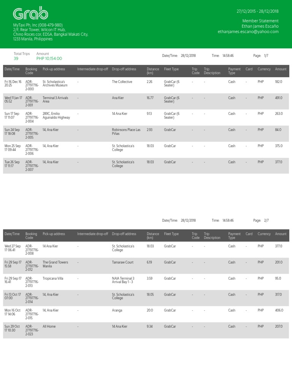Select the NAIA Terminal 3 Arrival Bay drop-off

(123, 280)
